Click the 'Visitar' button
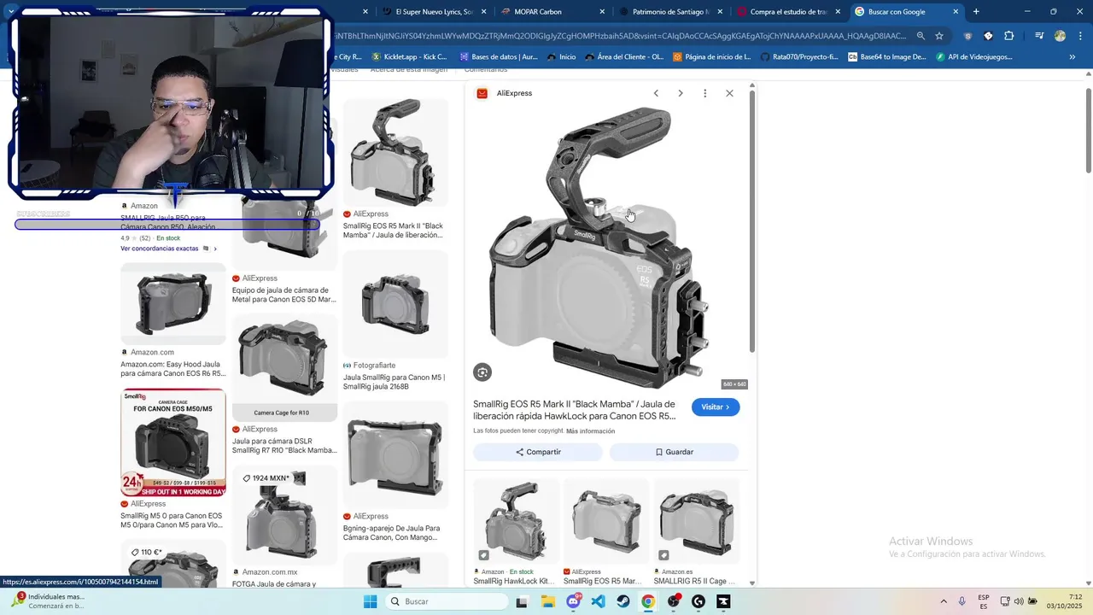 [x=716, y=407]
